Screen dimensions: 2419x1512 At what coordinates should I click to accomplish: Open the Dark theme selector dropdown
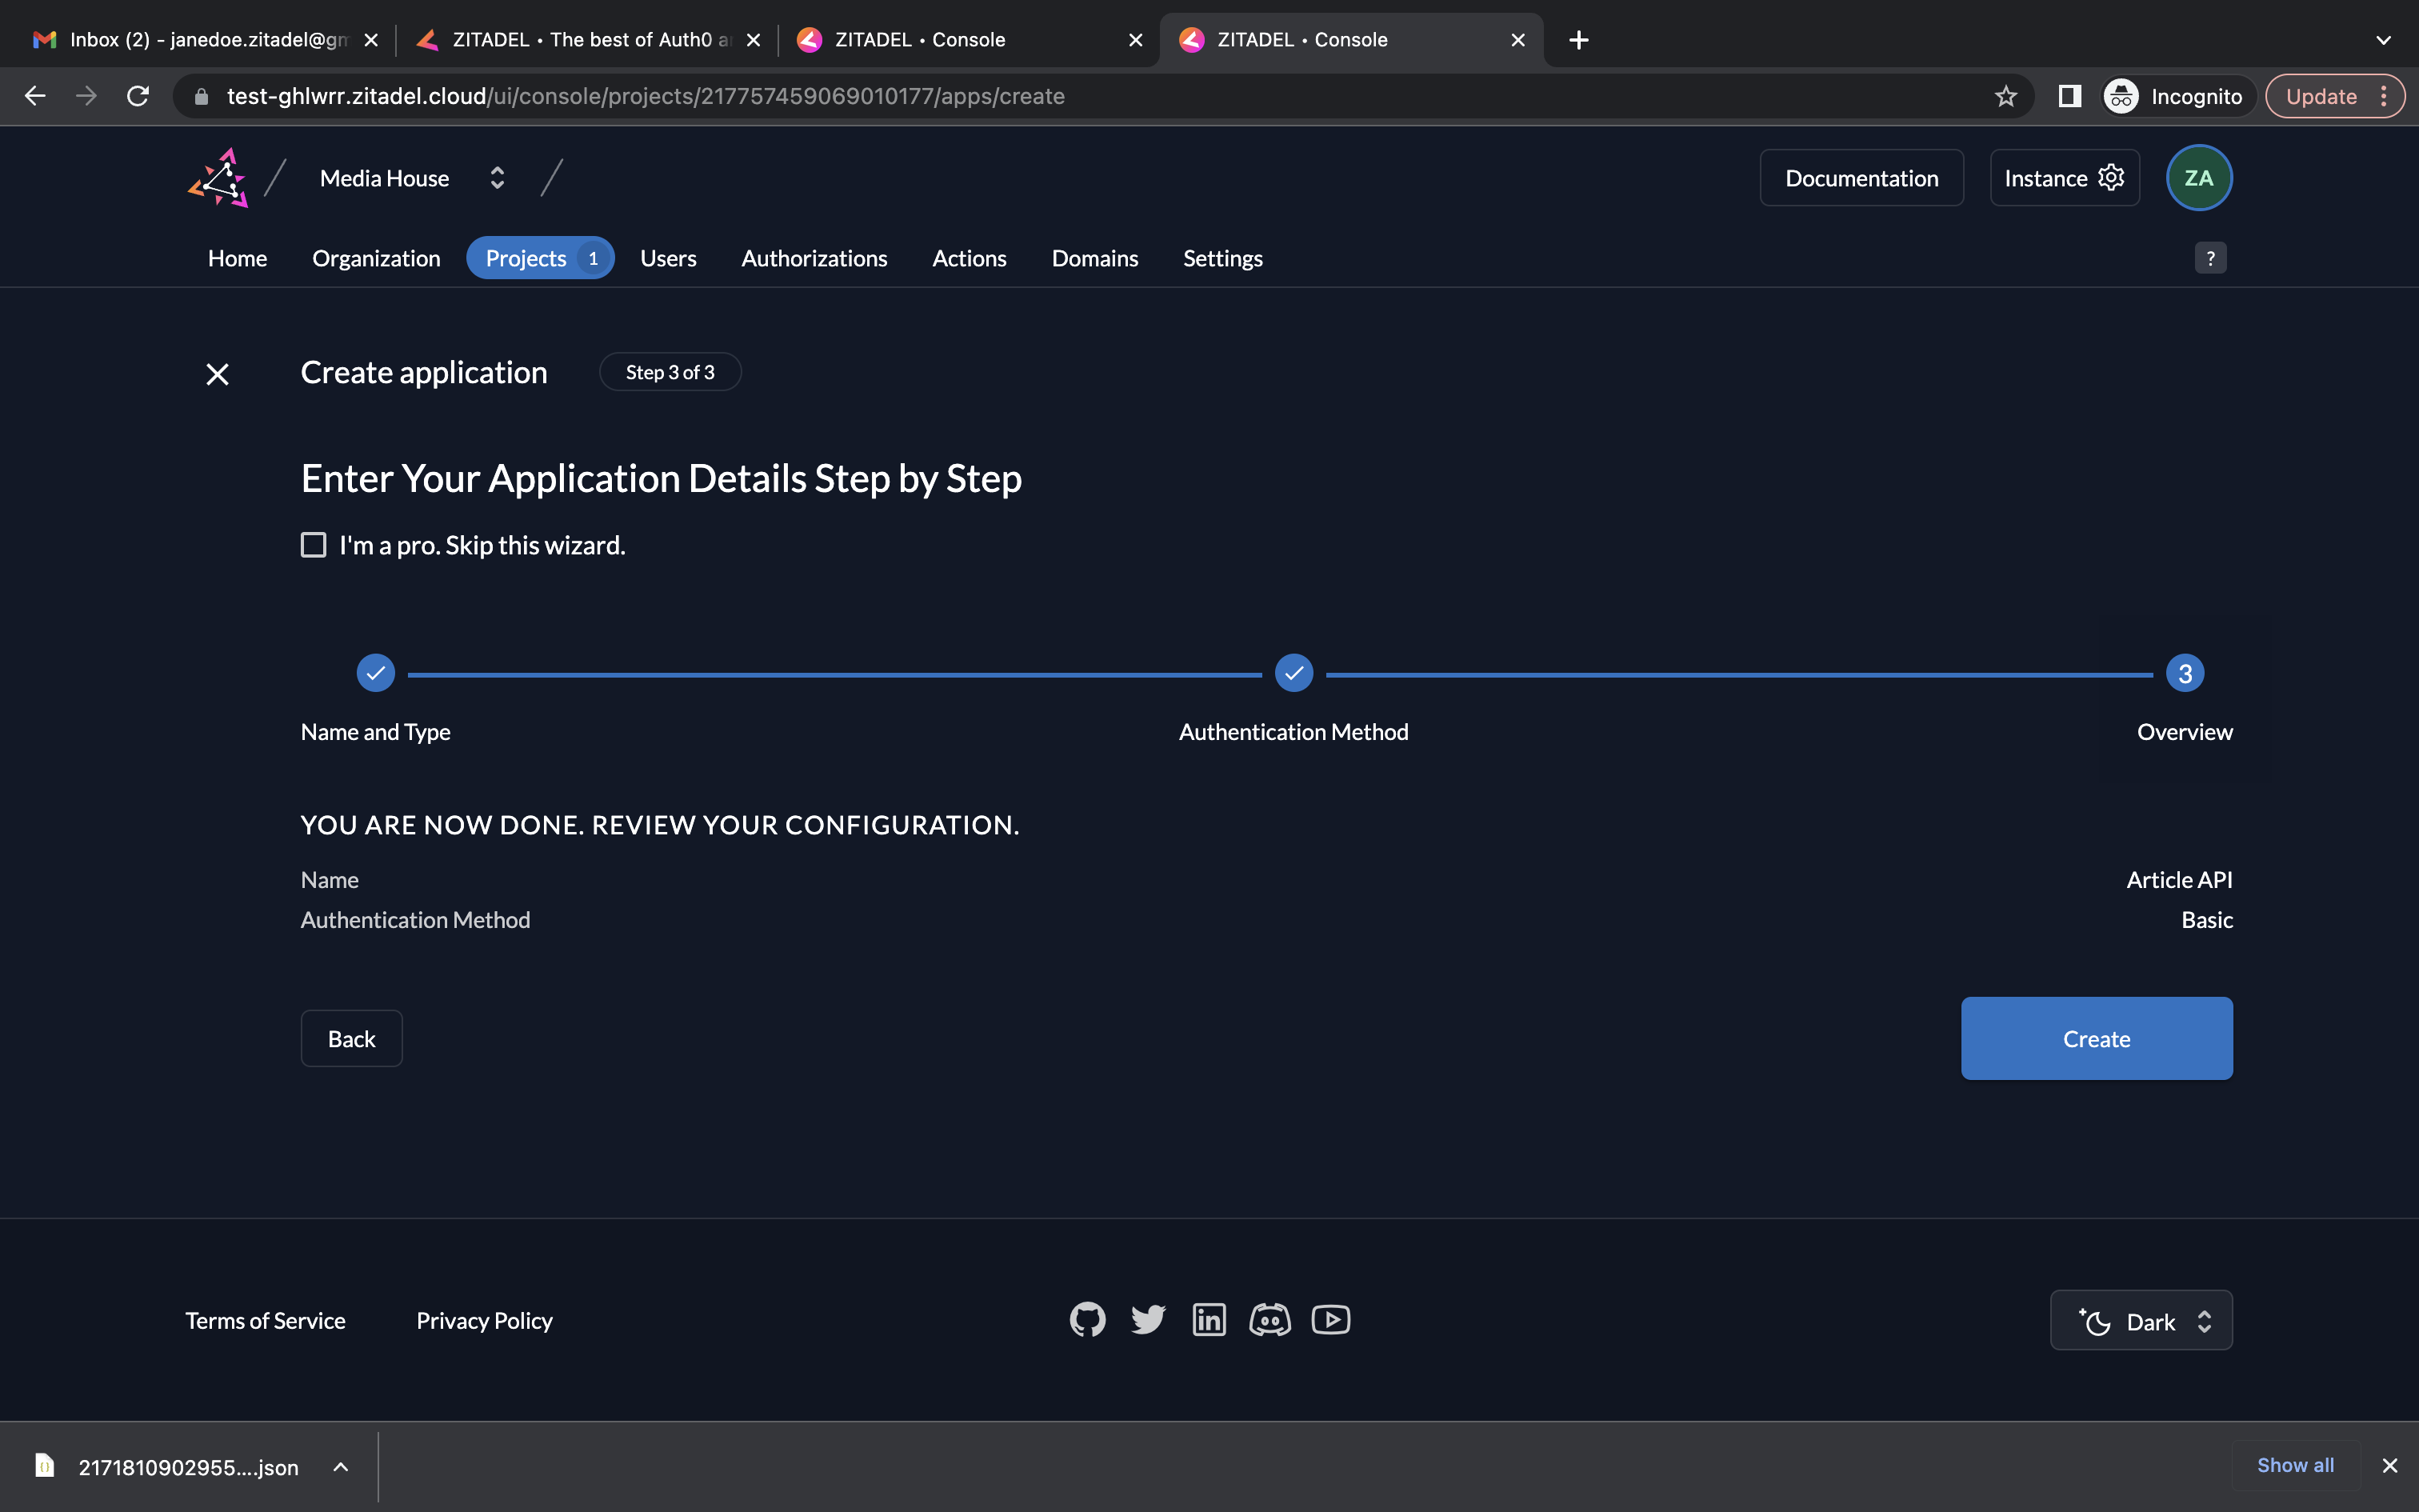point(2141,1321)
